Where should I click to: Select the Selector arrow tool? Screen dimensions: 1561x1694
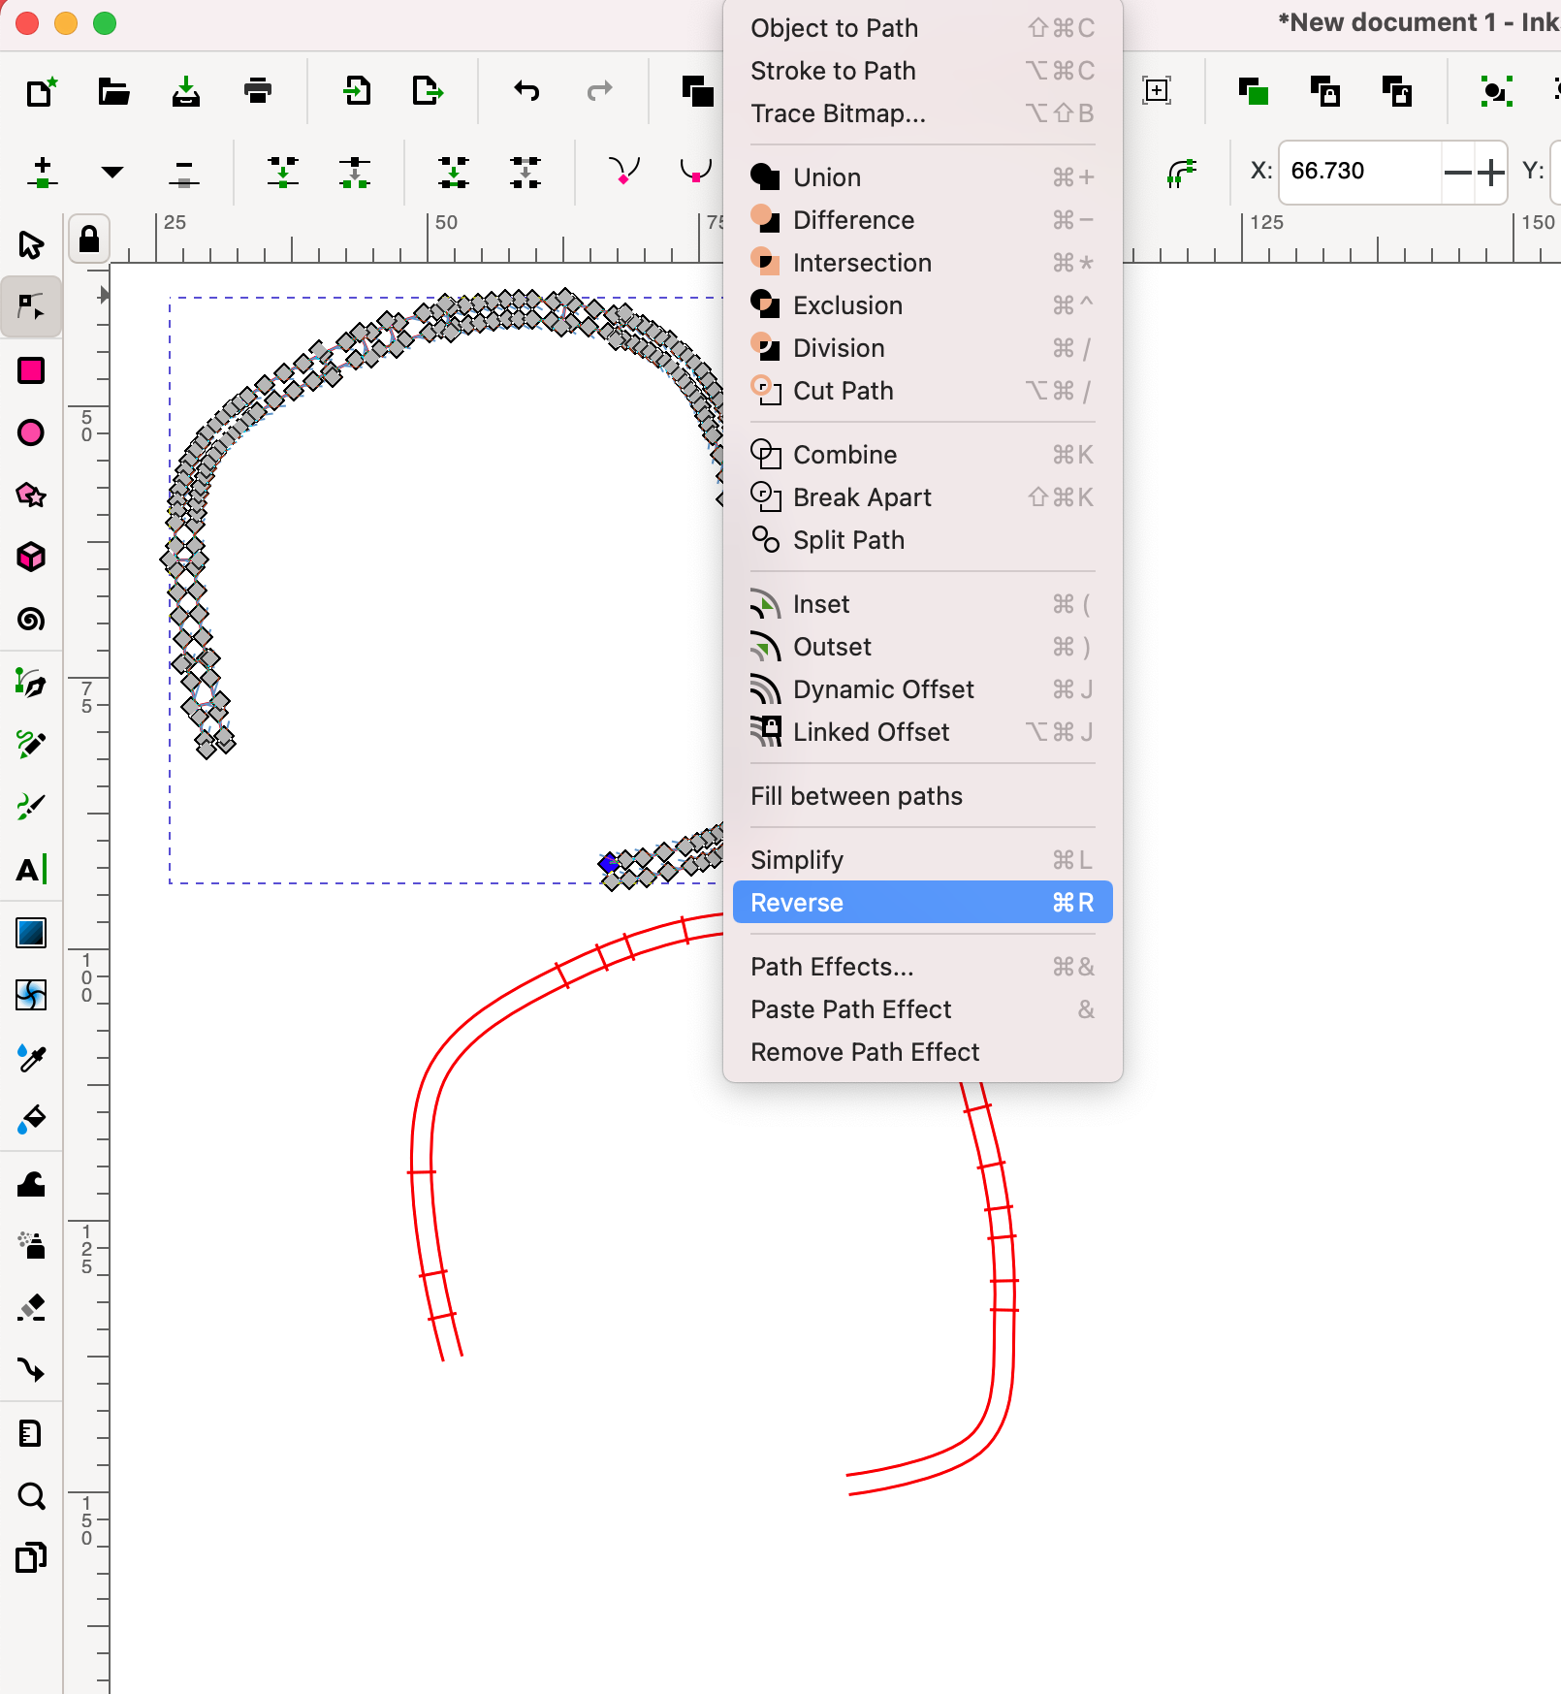pos(31,244)
